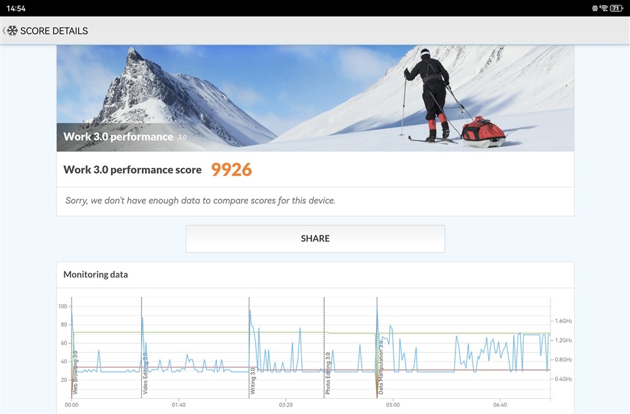Tap the SCORE DETAILS title
Screen dimensions: 630x414
point(54,31)
